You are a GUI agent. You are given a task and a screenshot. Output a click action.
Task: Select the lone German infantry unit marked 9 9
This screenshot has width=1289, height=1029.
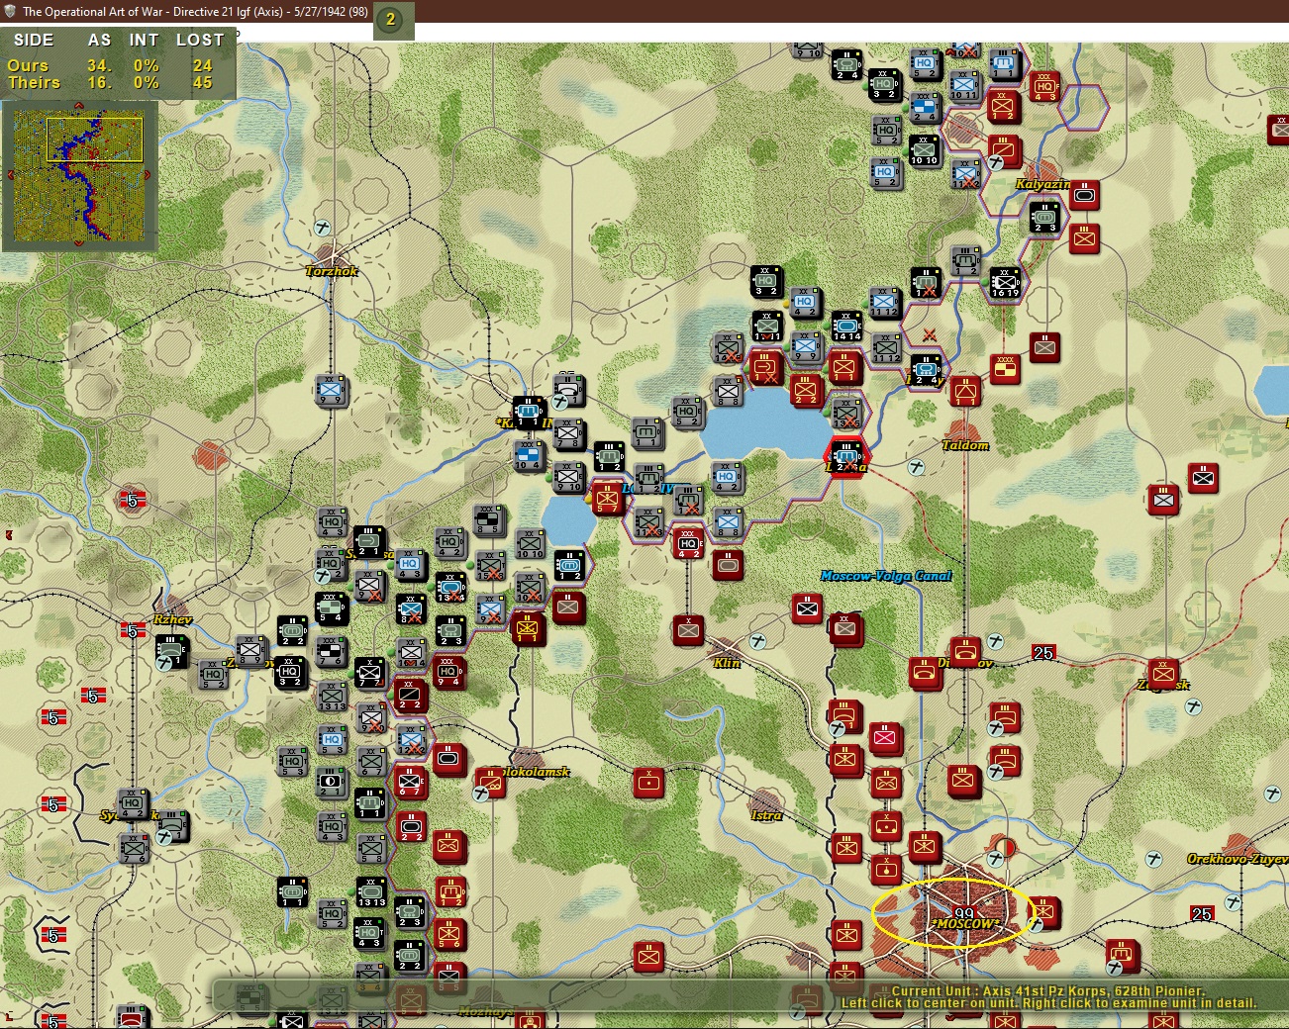(x=332, y=391)
